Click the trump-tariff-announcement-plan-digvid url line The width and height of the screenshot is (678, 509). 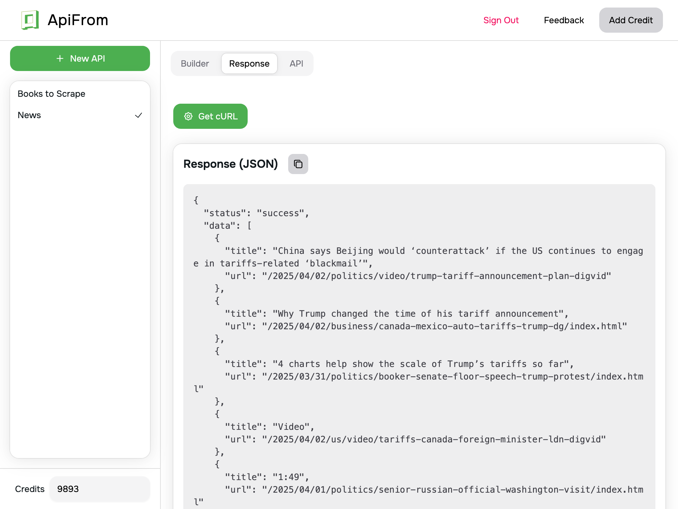click(418, 276)
